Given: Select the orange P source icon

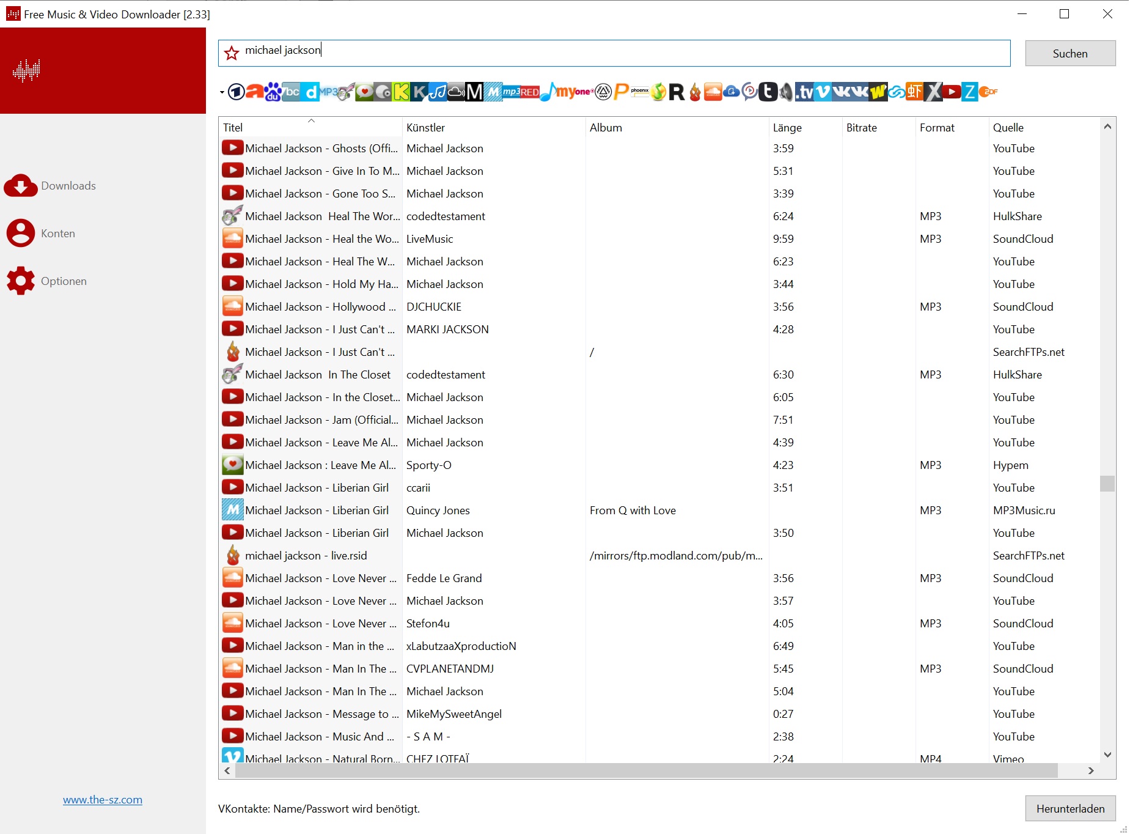Looking at the screenshot, I should [620, 92].
